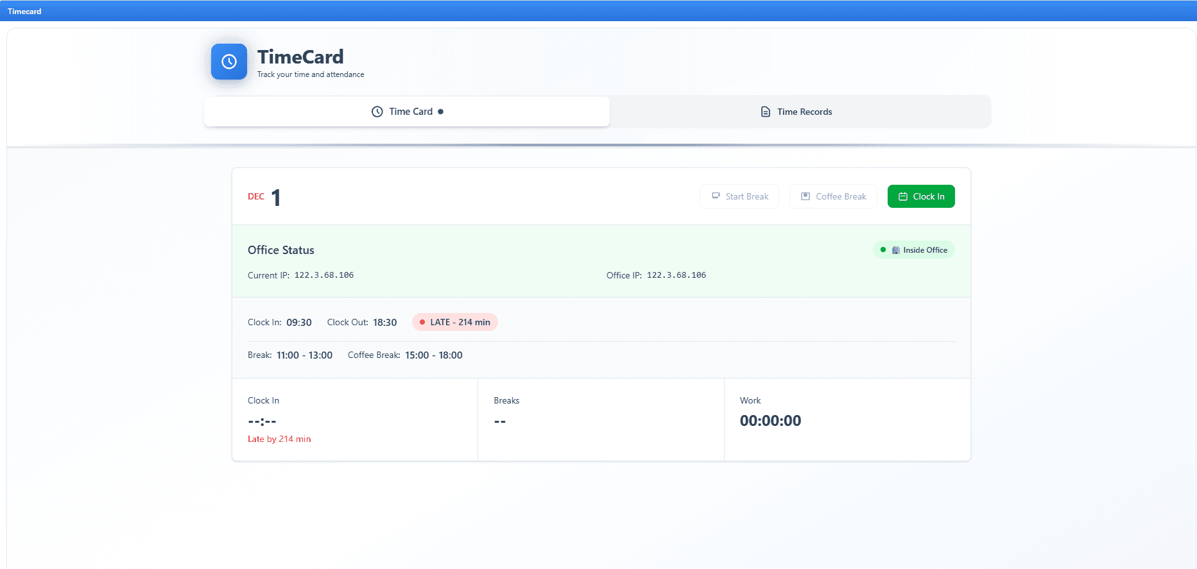Click the calendar icon on Clock In
Screen dimensions: 1197x569
pyautogui.click(x=903, y=196)
